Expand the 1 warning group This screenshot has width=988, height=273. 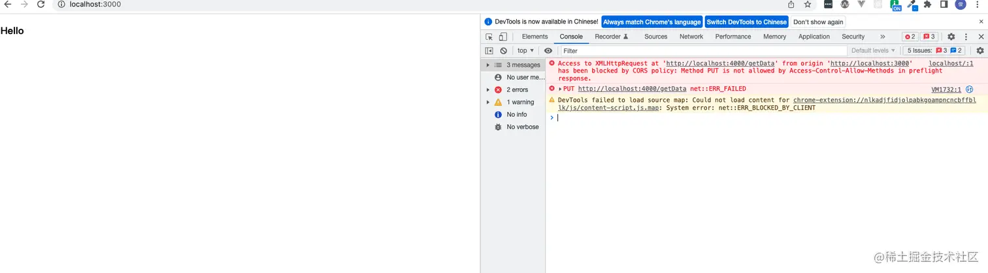click(488, 102)
